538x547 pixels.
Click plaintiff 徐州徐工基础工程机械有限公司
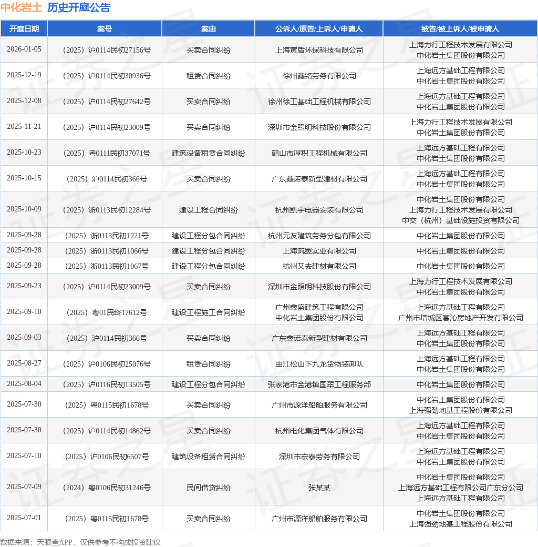(x=319, y=102)
